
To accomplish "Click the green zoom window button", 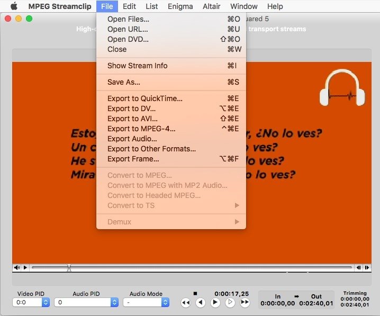I will [x=29, y=19].
